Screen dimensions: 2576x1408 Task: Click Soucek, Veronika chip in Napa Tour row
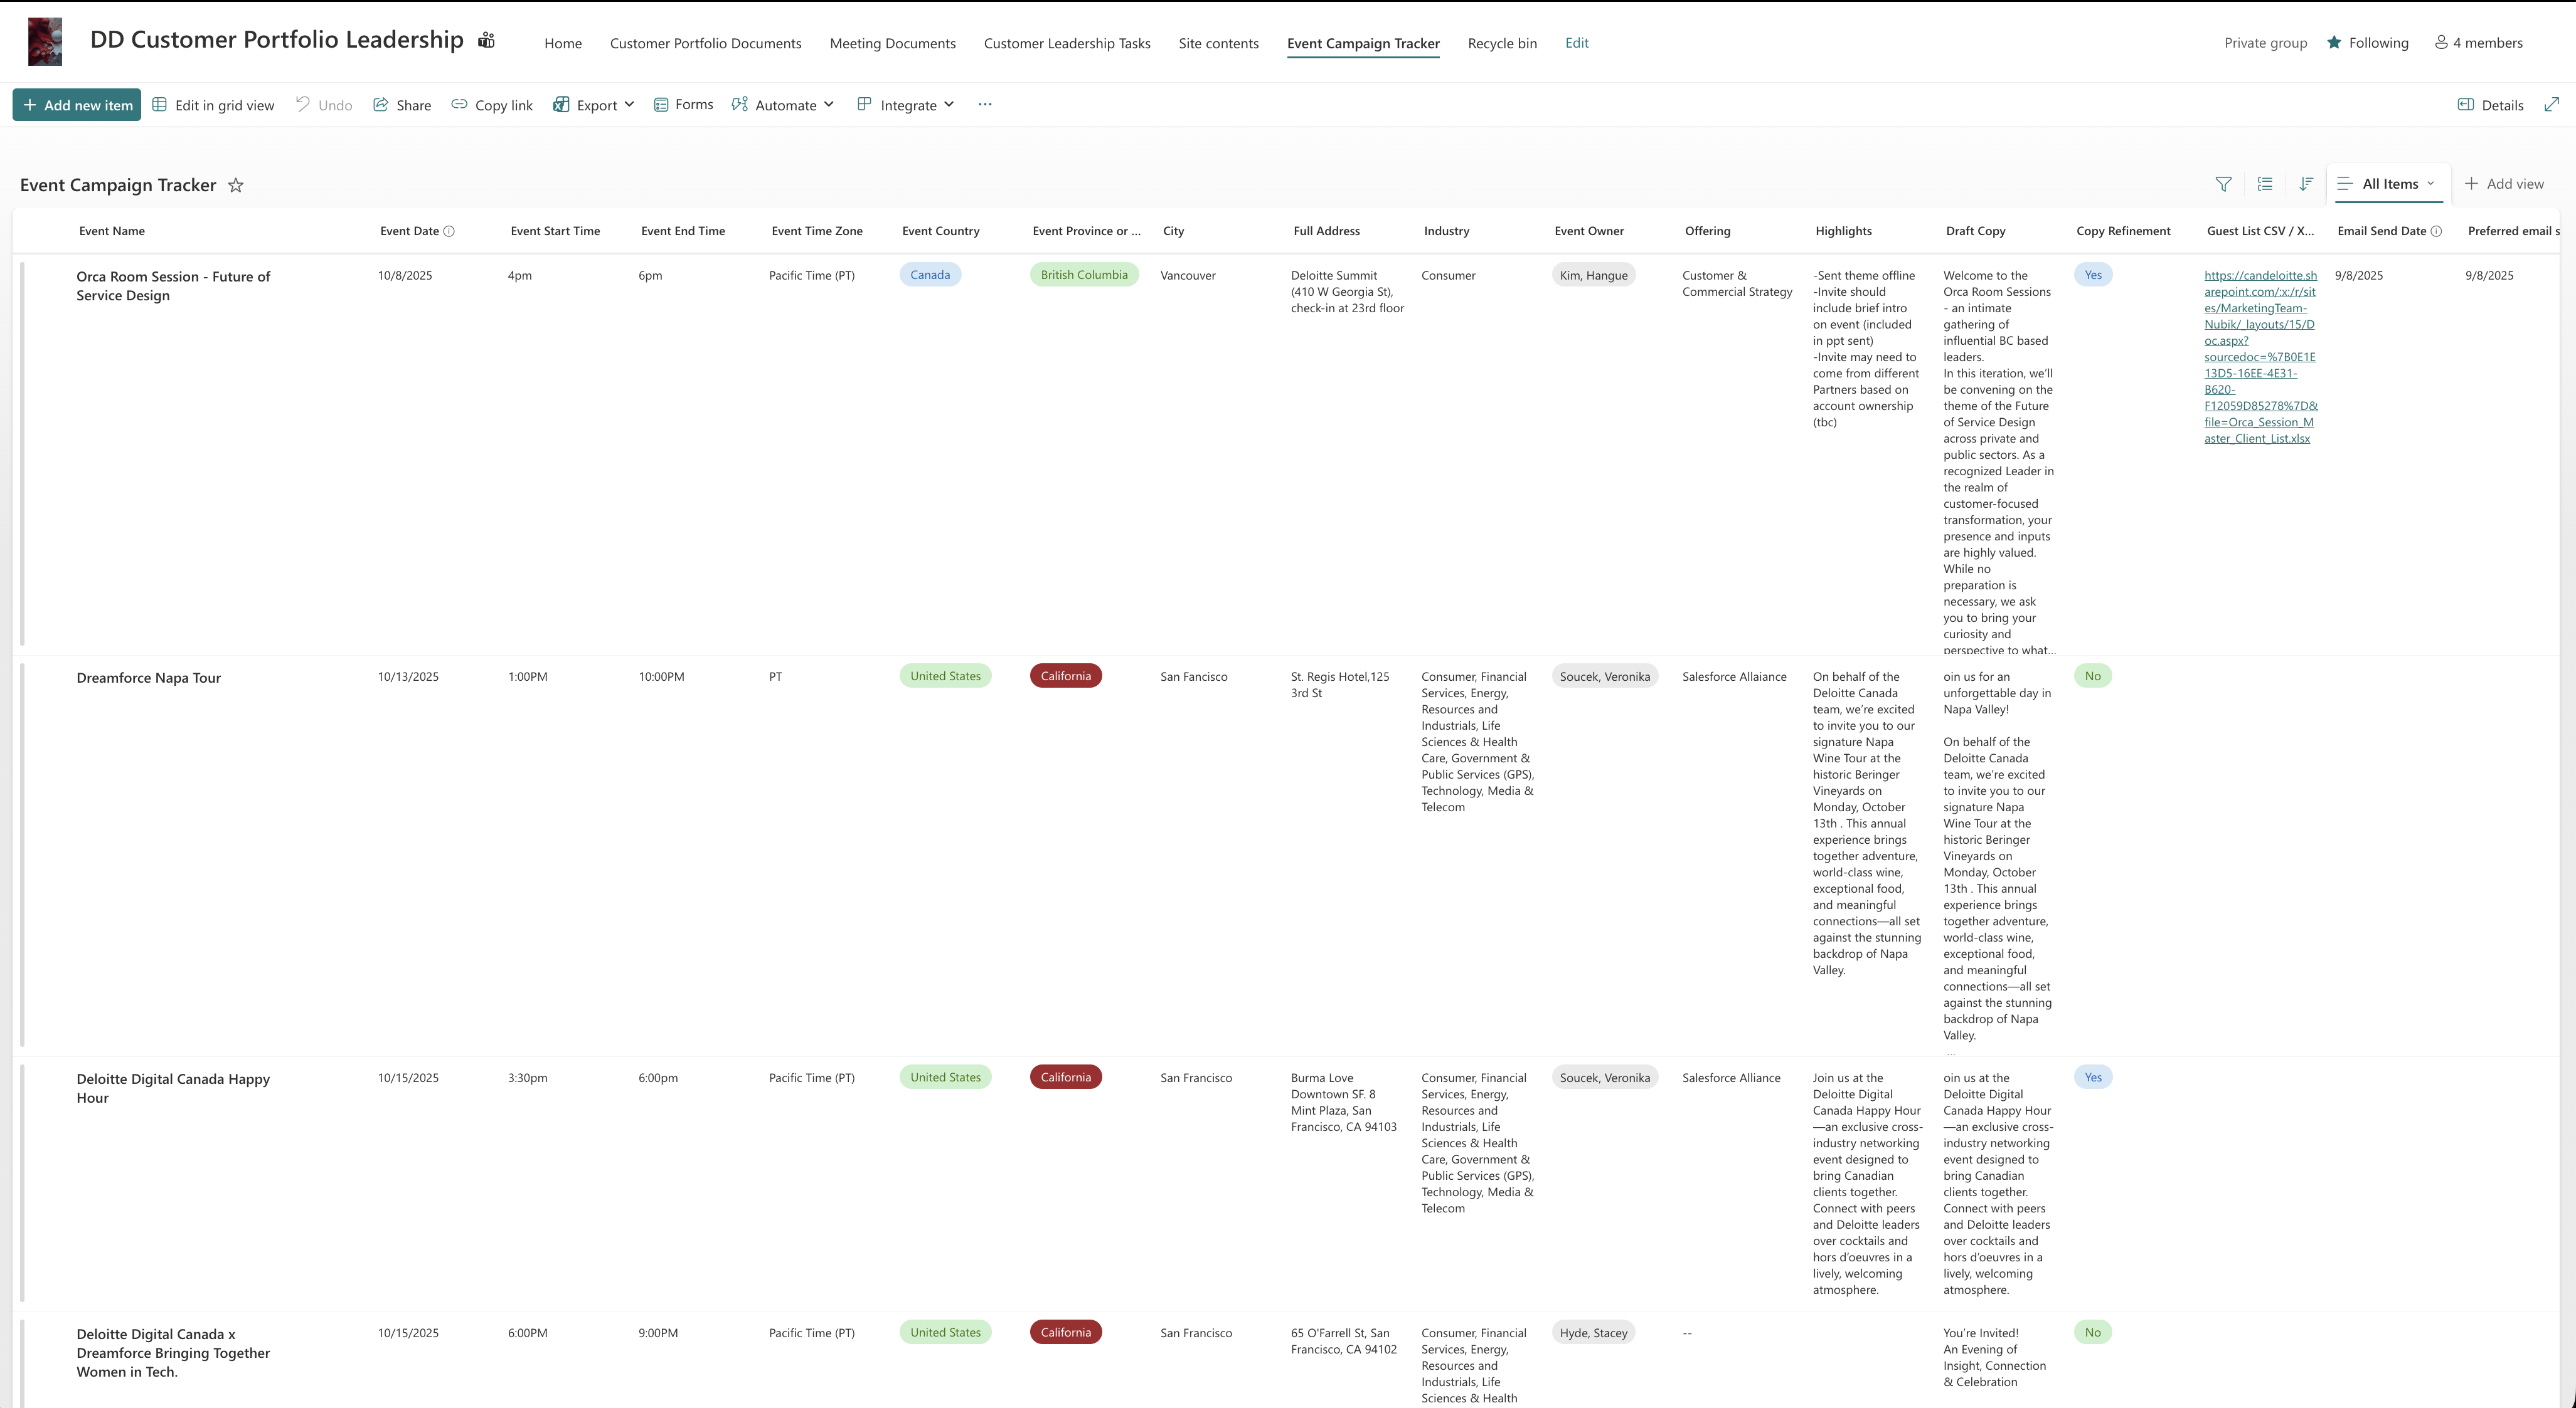1604,676
